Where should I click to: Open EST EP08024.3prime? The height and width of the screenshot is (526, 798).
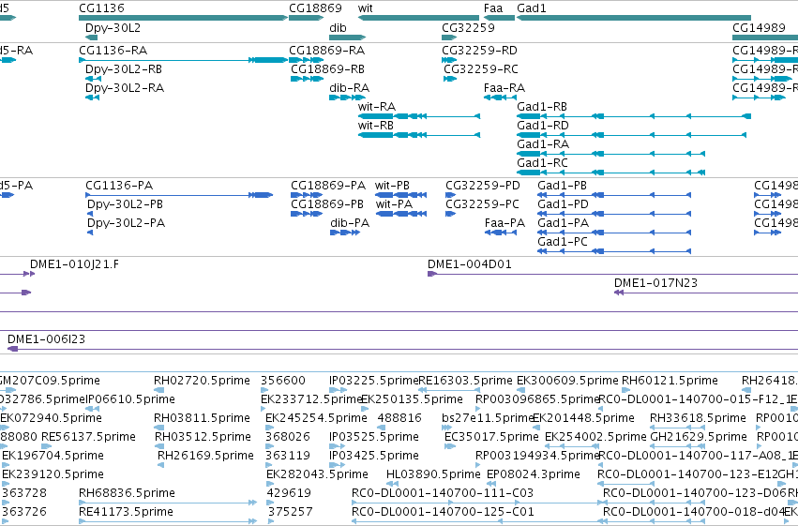(534, 474)
